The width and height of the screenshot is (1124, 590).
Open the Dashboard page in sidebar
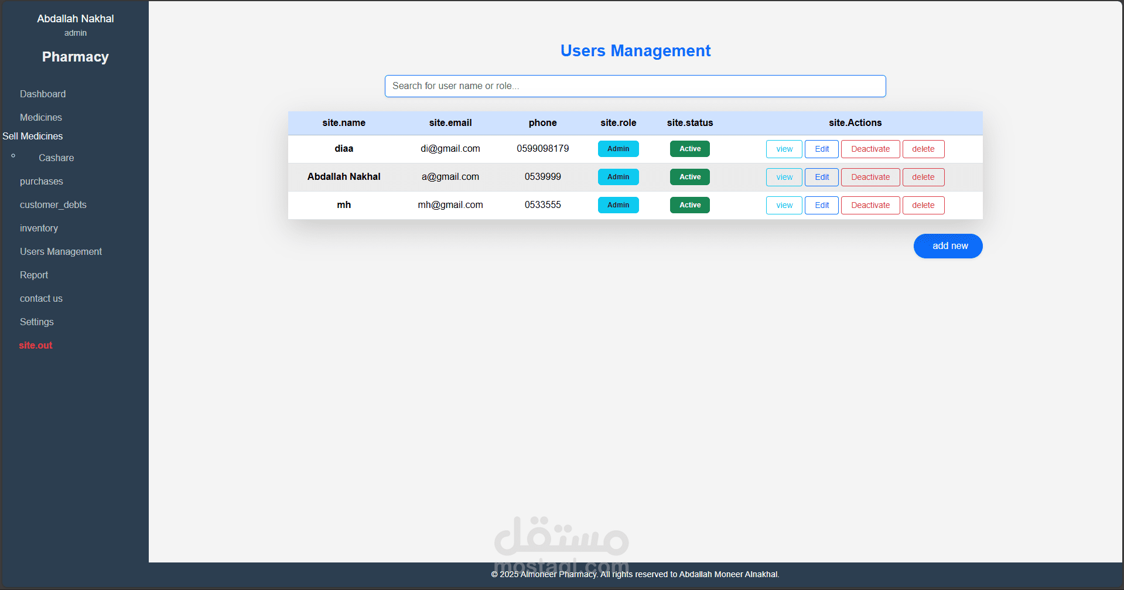point(43,94)
